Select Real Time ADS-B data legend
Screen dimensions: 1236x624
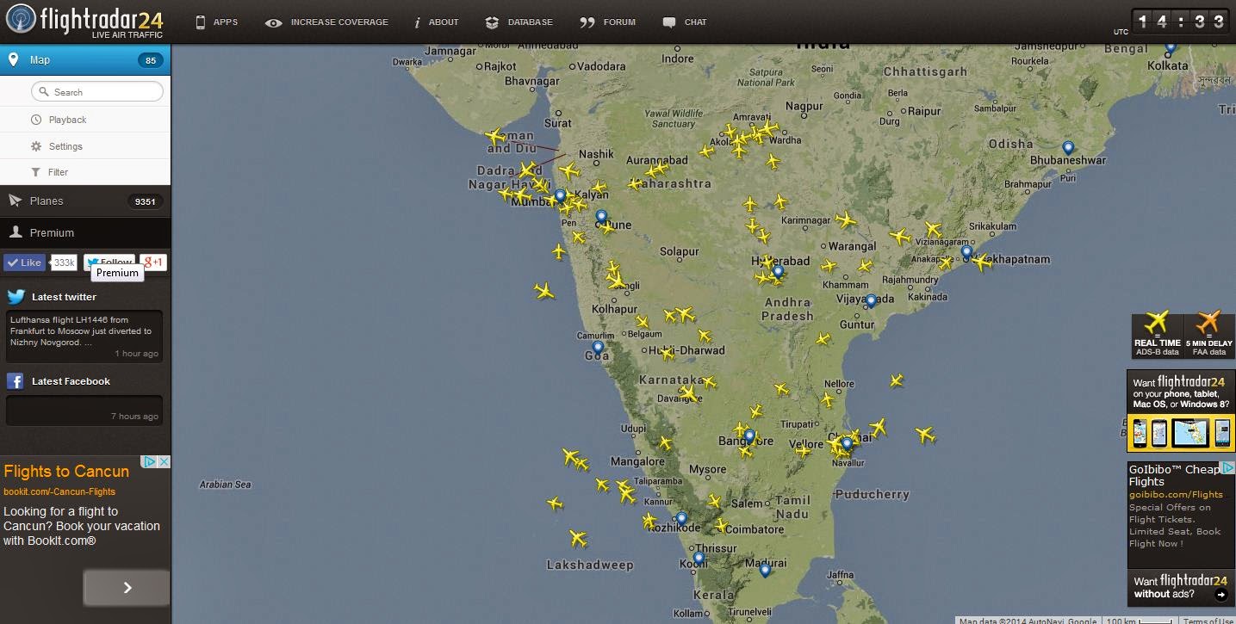tap(1157, 336)
